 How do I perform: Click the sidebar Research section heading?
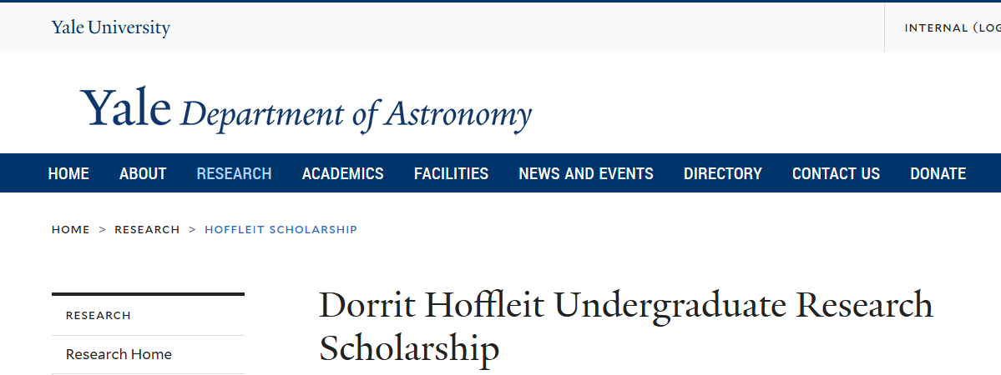99,316
